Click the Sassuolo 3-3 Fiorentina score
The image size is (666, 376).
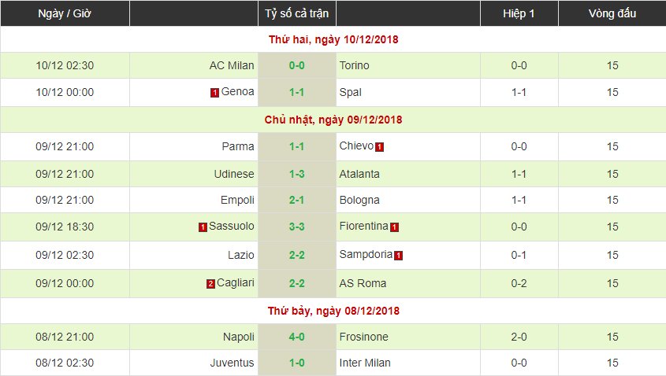point(297,227)
